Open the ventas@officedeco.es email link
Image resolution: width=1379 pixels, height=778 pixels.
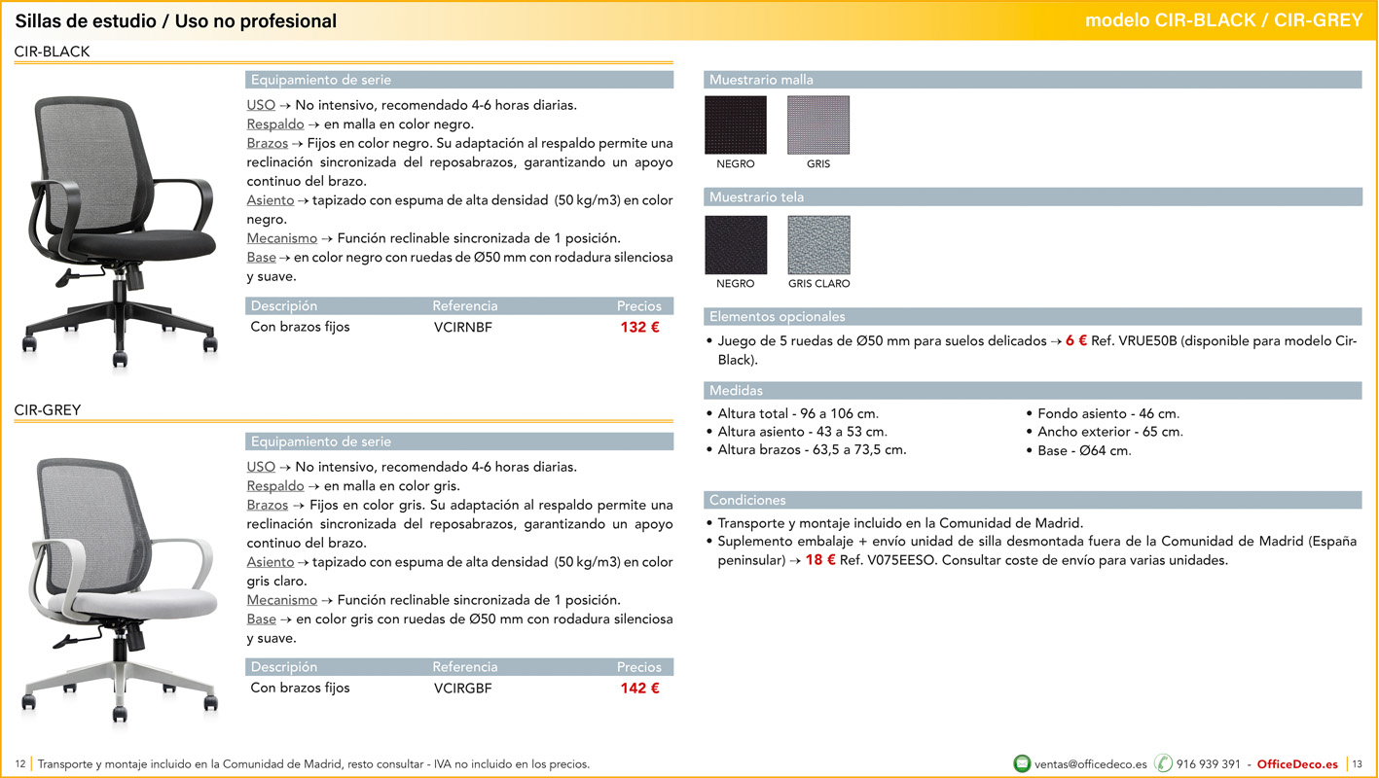pyautogui.click(x=1090, y=764)
